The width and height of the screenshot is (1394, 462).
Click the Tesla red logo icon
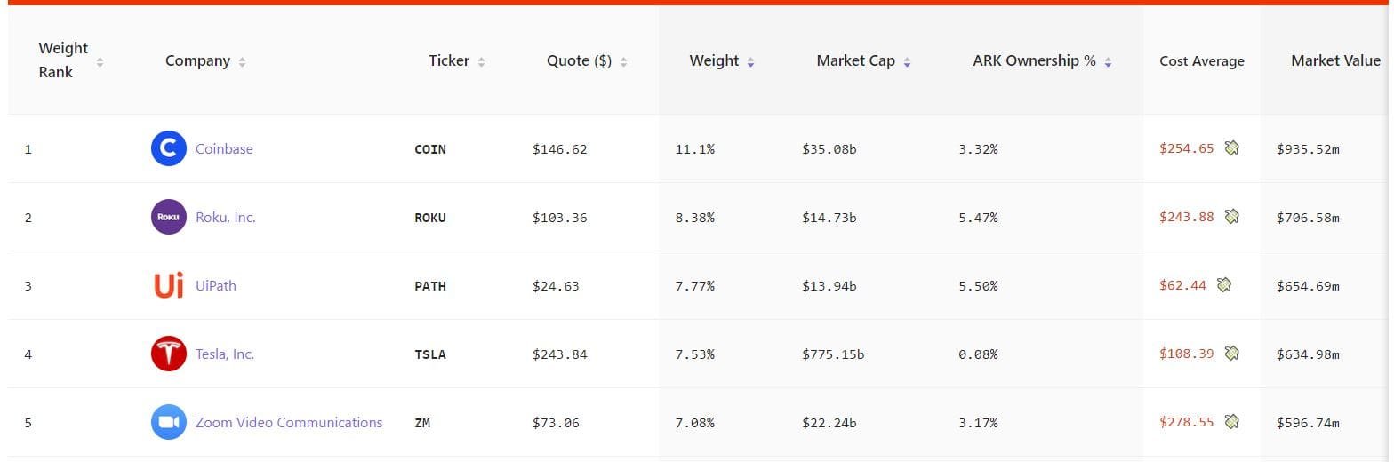pos(169,354)
